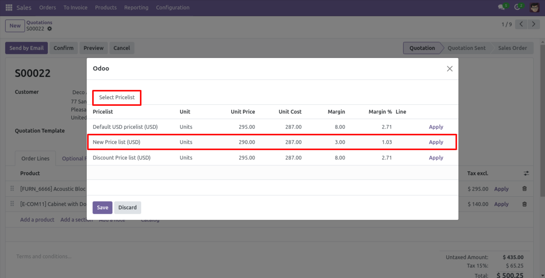545x278 pixels.
Task: Delete the Cabinet with Doors order line
Action: tap(524, 204)
